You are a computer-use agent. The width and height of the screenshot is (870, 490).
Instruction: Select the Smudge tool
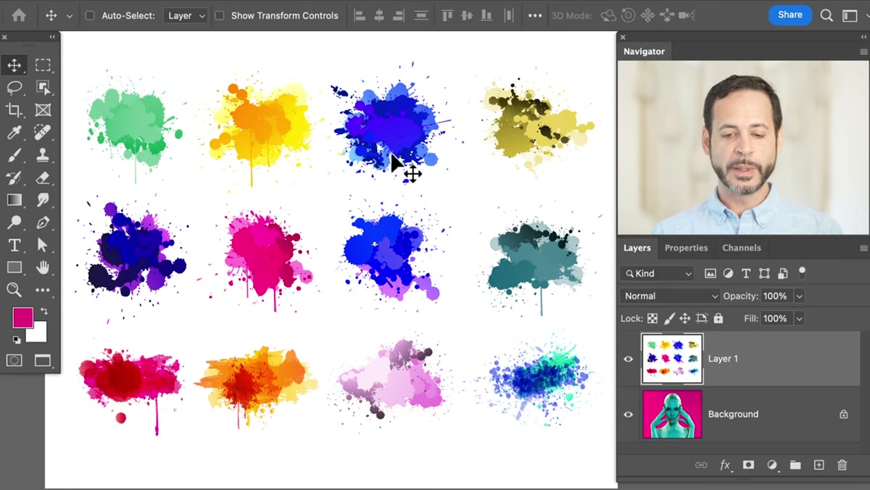coord(43,200)
